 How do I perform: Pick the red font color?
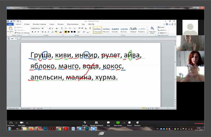tap(61, 32)
